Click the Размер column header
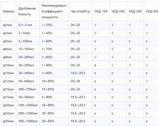This screenshot has width=162, height=126. click(8, 11)
